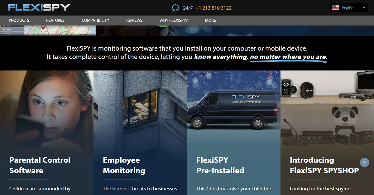Screen dimensions: 374x195
Task: Click the 24/7 support text
Action: [188, 8]
